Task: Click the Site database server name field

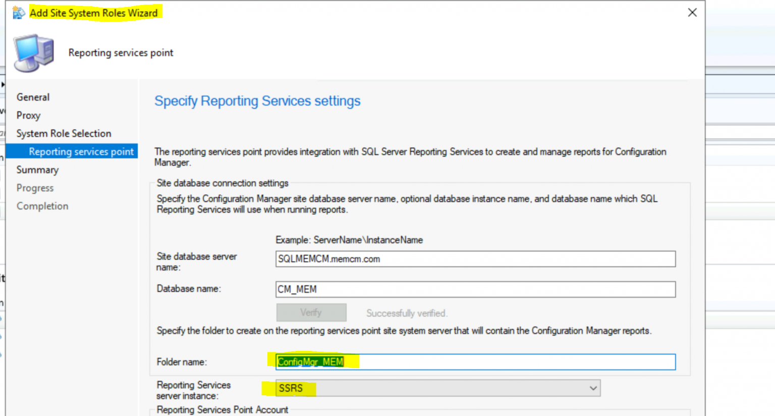Action: coord(475,259)
